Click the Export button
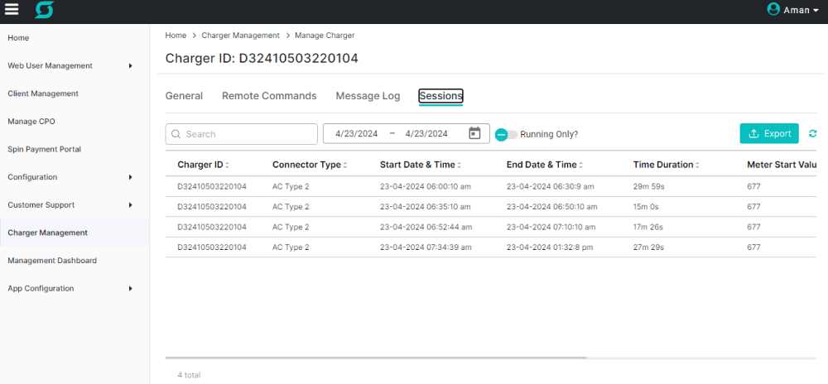Screen dimensions: 828x384 point(768,133)
